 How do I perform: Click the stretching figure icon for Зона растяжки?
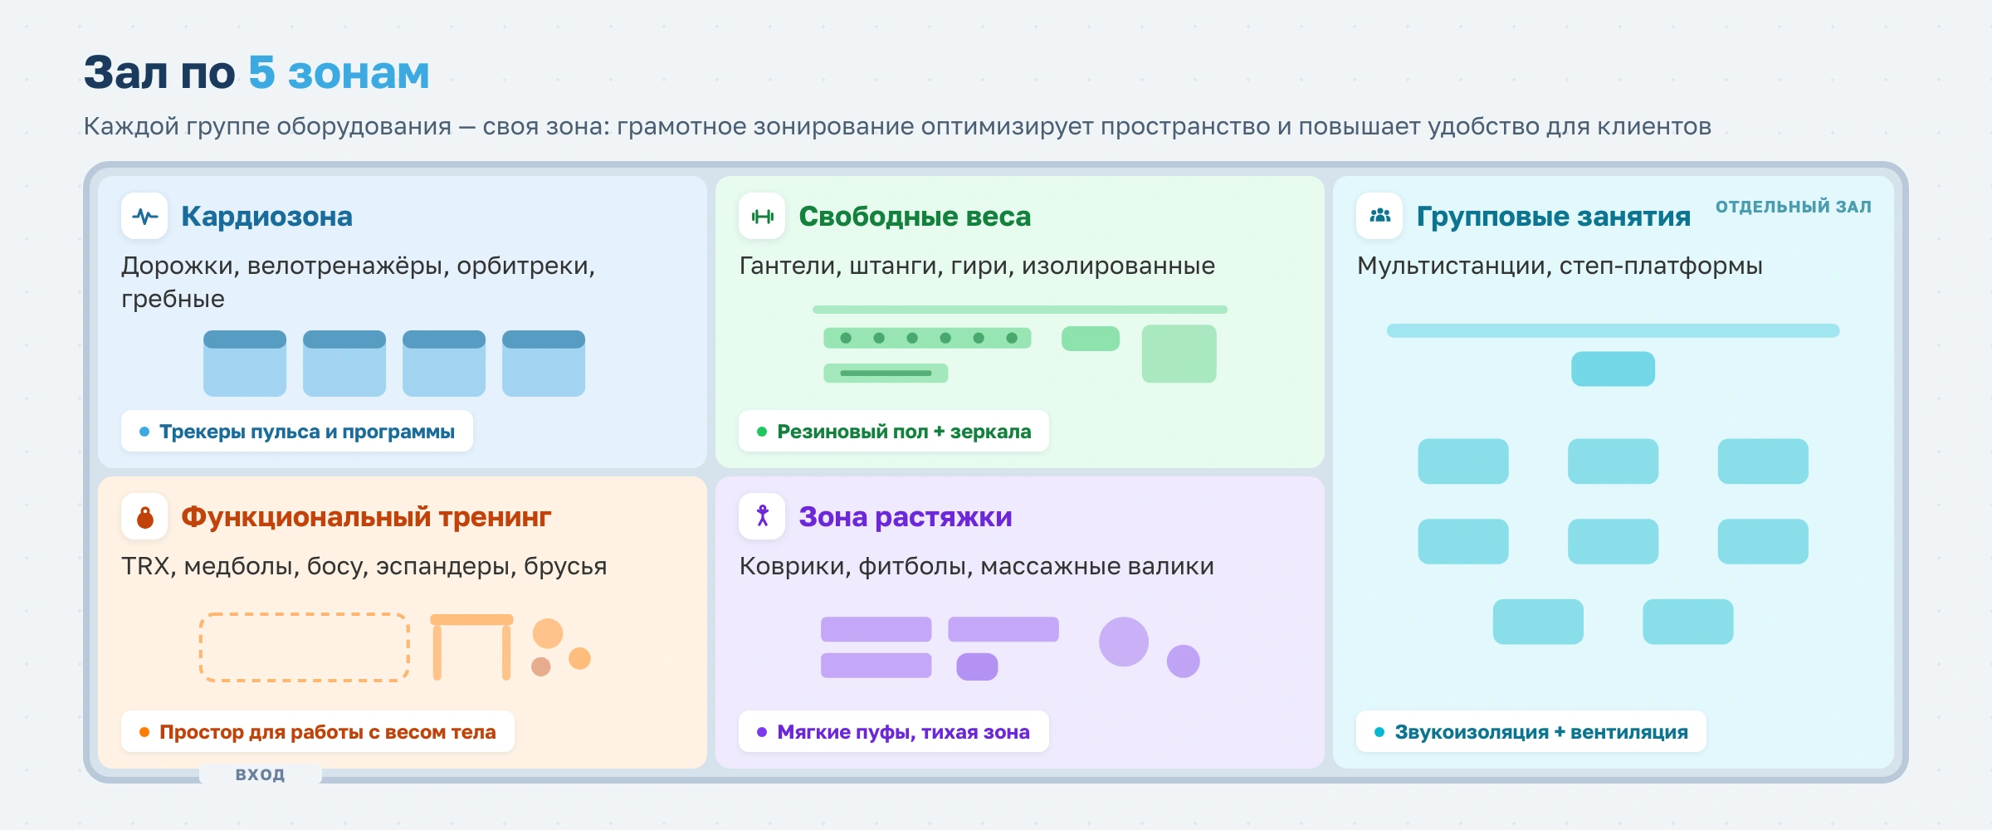click(x=762, y=517)
